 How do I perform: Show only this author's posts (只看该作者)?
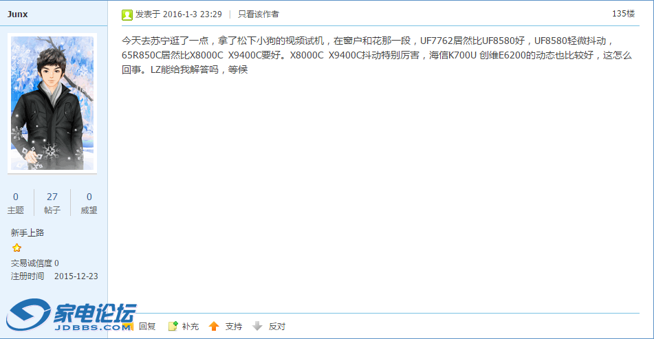tap(258, 14)
